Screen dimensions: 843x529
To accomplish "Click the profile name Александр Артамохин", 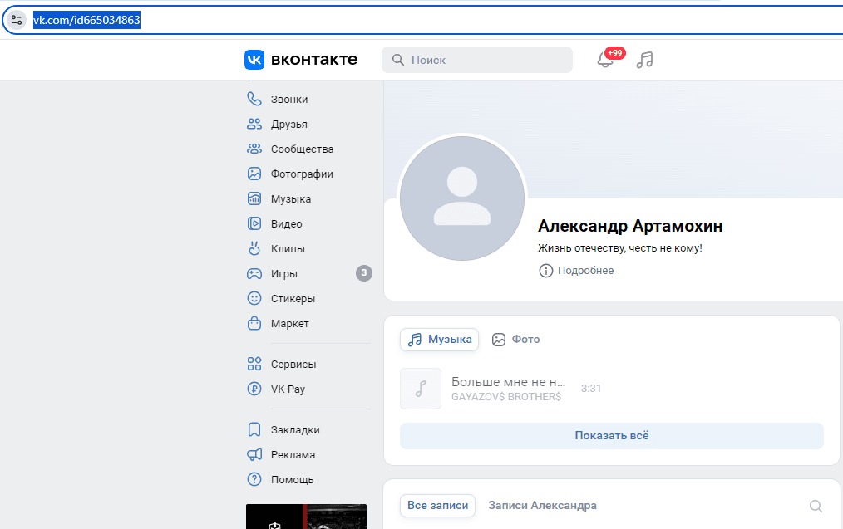I will click(630, 226).
